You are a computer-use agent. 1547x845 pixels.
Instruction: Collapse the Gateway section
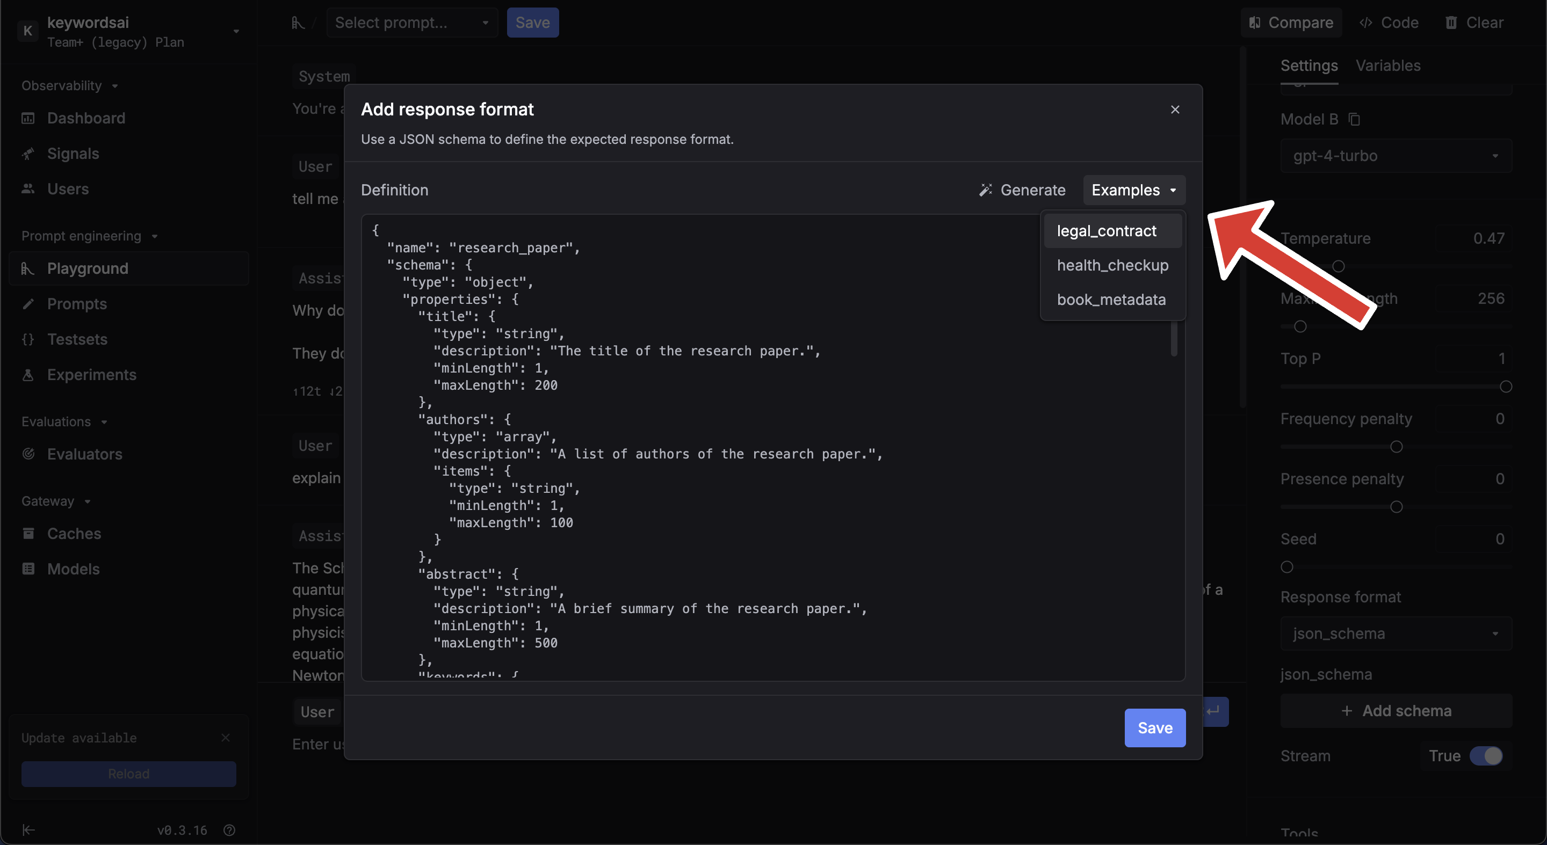pos(56,501)
